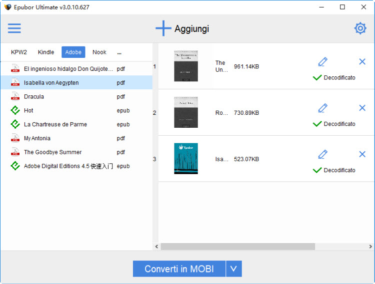Click green checkmark on 523.07KB book
The height and width of the screenshot is (284, 375).
(x=317, y=170)
